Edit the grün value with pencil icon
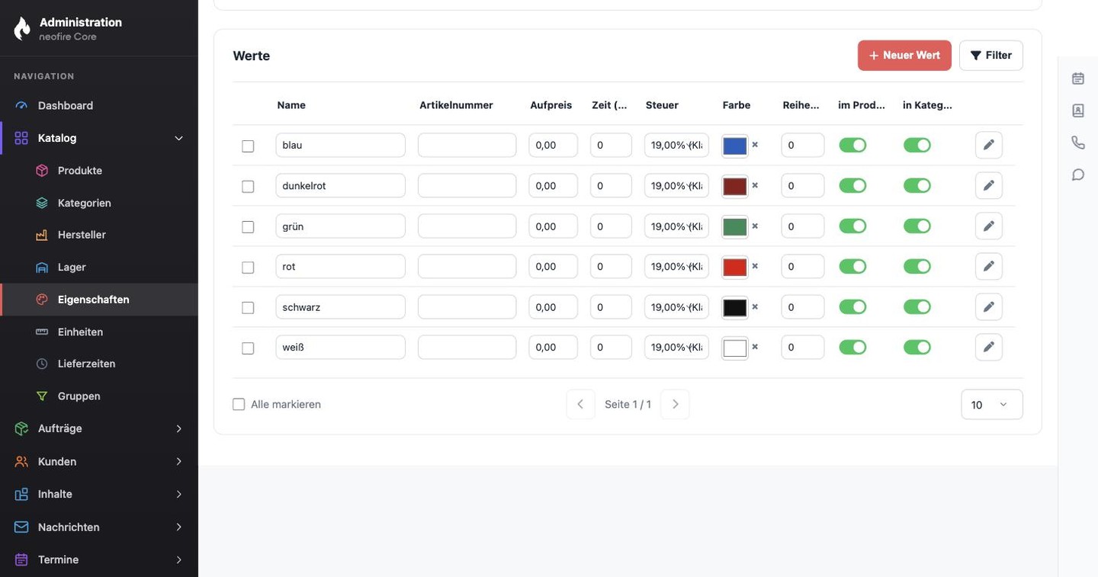 [x=989, y=226]
